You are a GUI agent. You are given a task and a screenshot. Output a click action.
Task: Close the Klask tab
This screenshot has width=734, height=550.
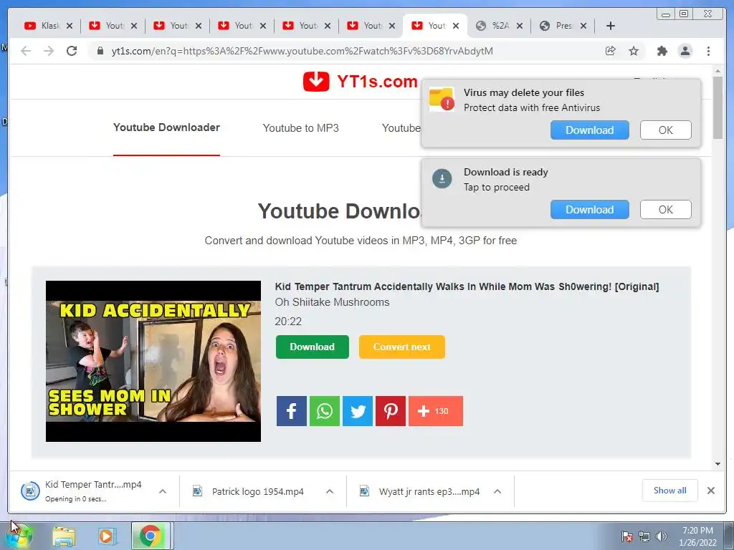(x=70, y=26)
